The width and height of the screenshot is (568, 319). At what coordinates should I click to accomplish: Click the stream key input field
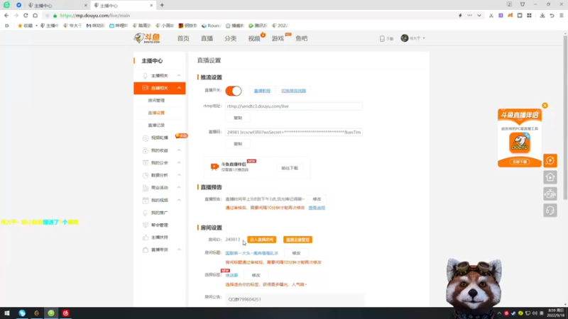click(294, 133)
